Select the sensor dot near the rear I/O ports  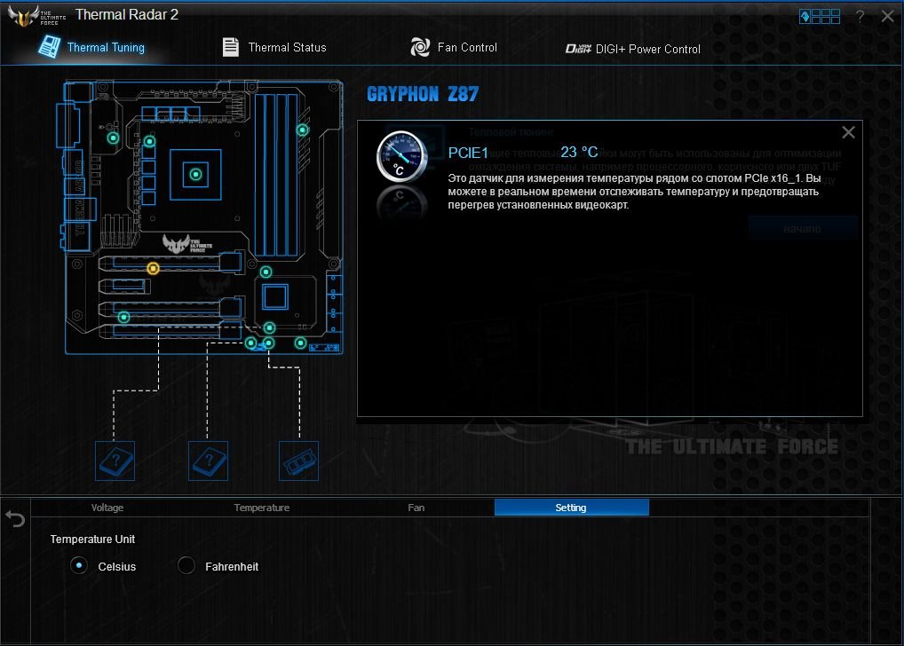[113, 138]
